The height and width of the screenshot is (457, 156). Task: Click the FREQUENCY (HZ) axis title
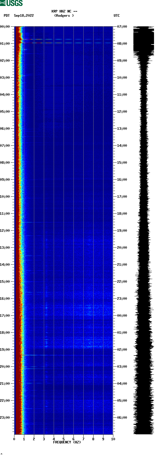pyautogui.click(x=67, y=442)
